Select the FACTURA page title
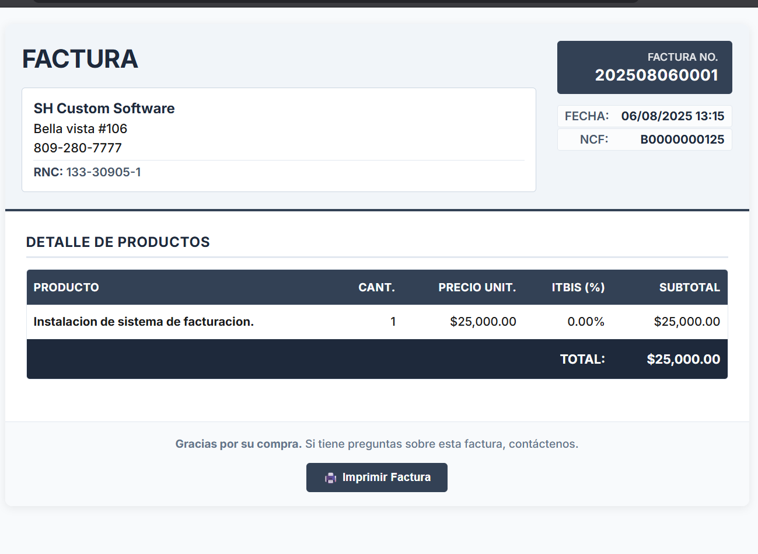The image size is (758, 554). [x=80, y=59]
